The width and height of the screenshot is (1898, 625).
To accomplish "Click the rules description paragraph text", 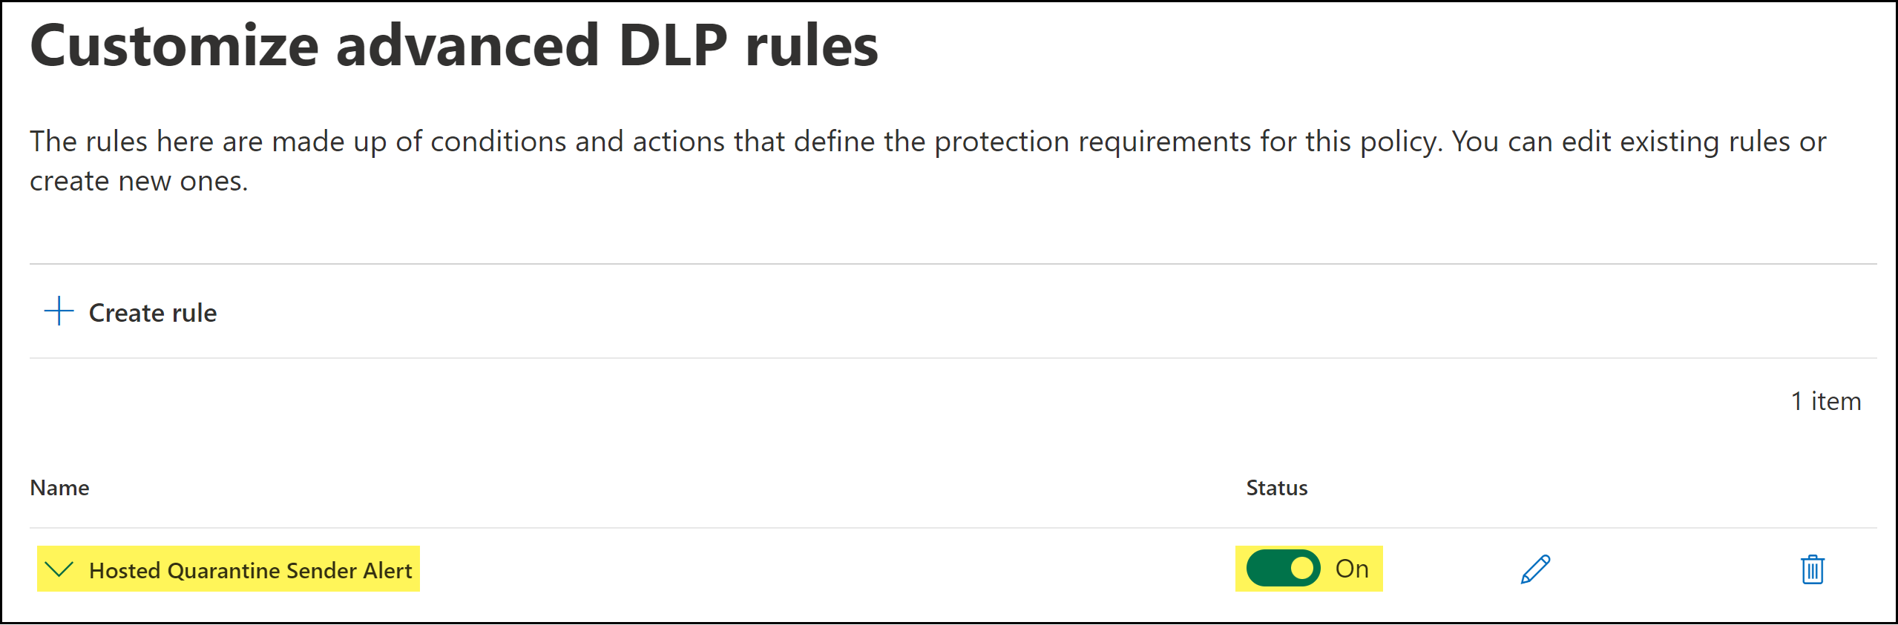I will point(927,142).
